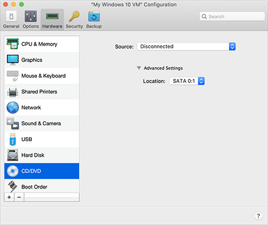
Task: Click the Graphics monitor icon
Action: [13, 60]
